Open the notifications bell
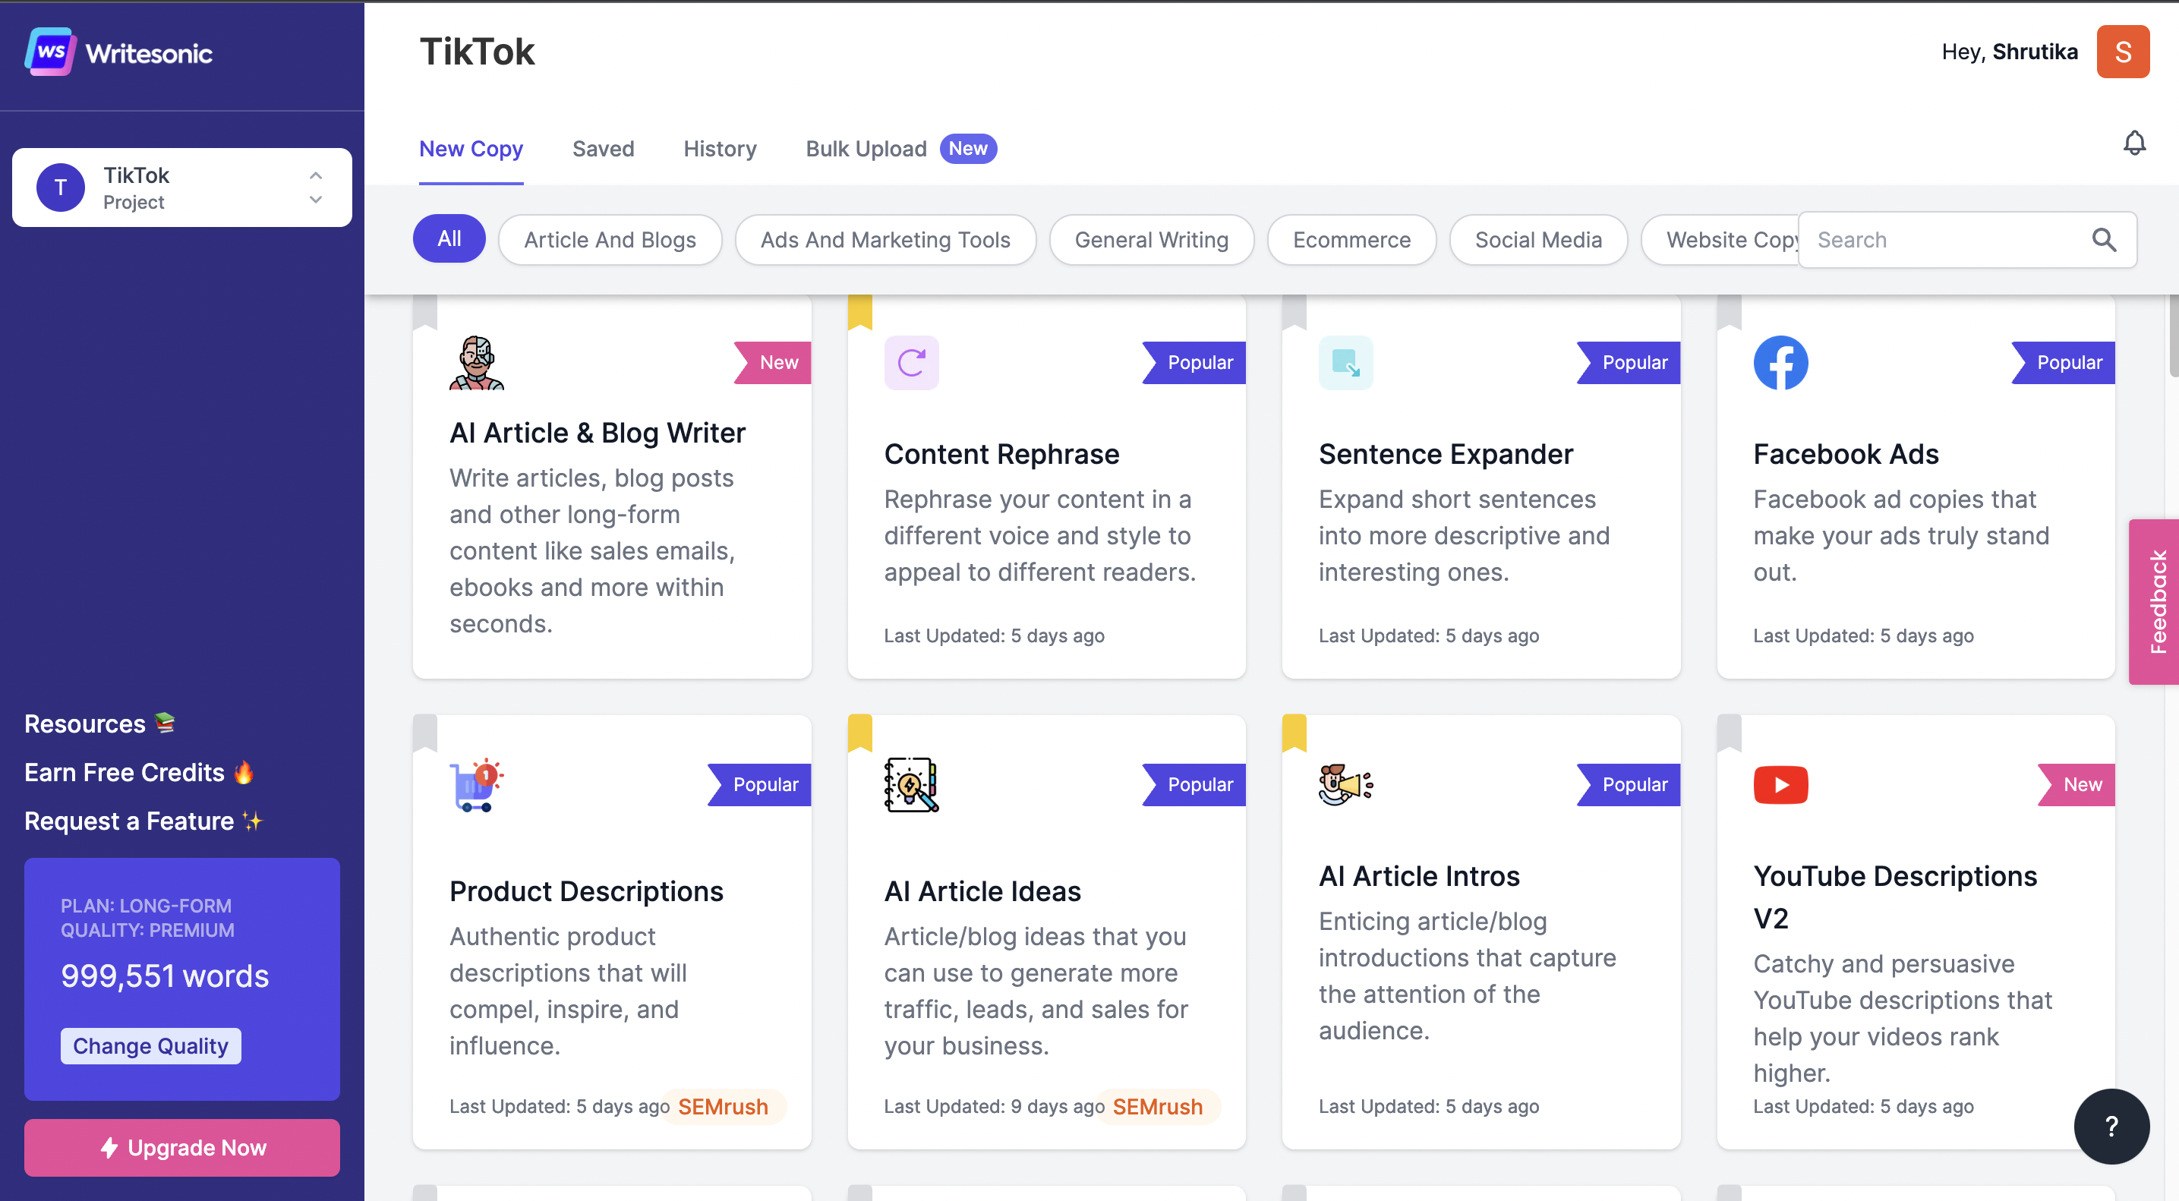This screenshot has height=1201, width=2179. [2134, 143]
